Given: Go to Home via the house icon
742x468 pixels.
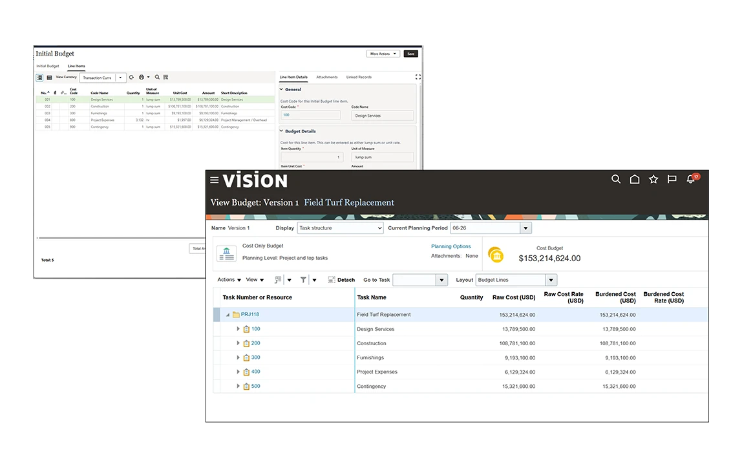Looking at the screenshot, I should pos(635,179).
